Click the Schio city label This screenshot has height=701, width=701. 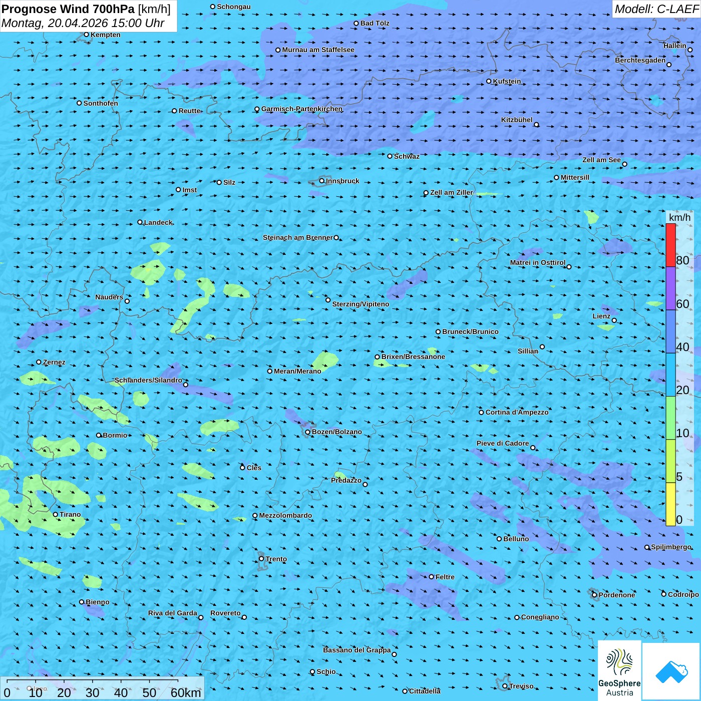(x=326, y=671)
